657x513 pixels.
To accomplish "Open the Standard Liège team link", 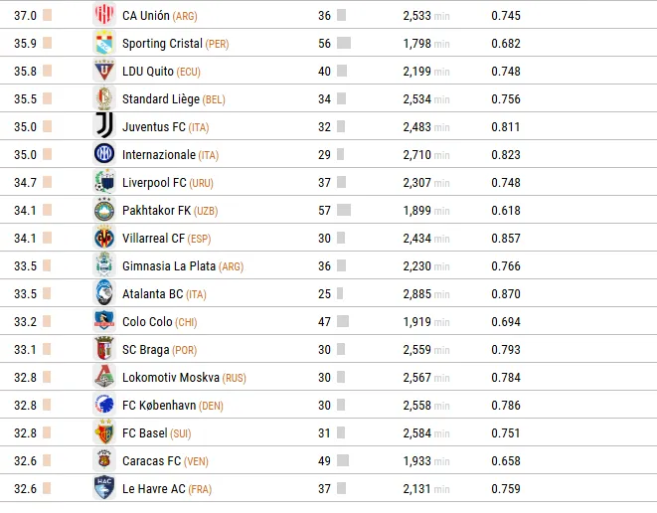I will [x=160, y=98].
